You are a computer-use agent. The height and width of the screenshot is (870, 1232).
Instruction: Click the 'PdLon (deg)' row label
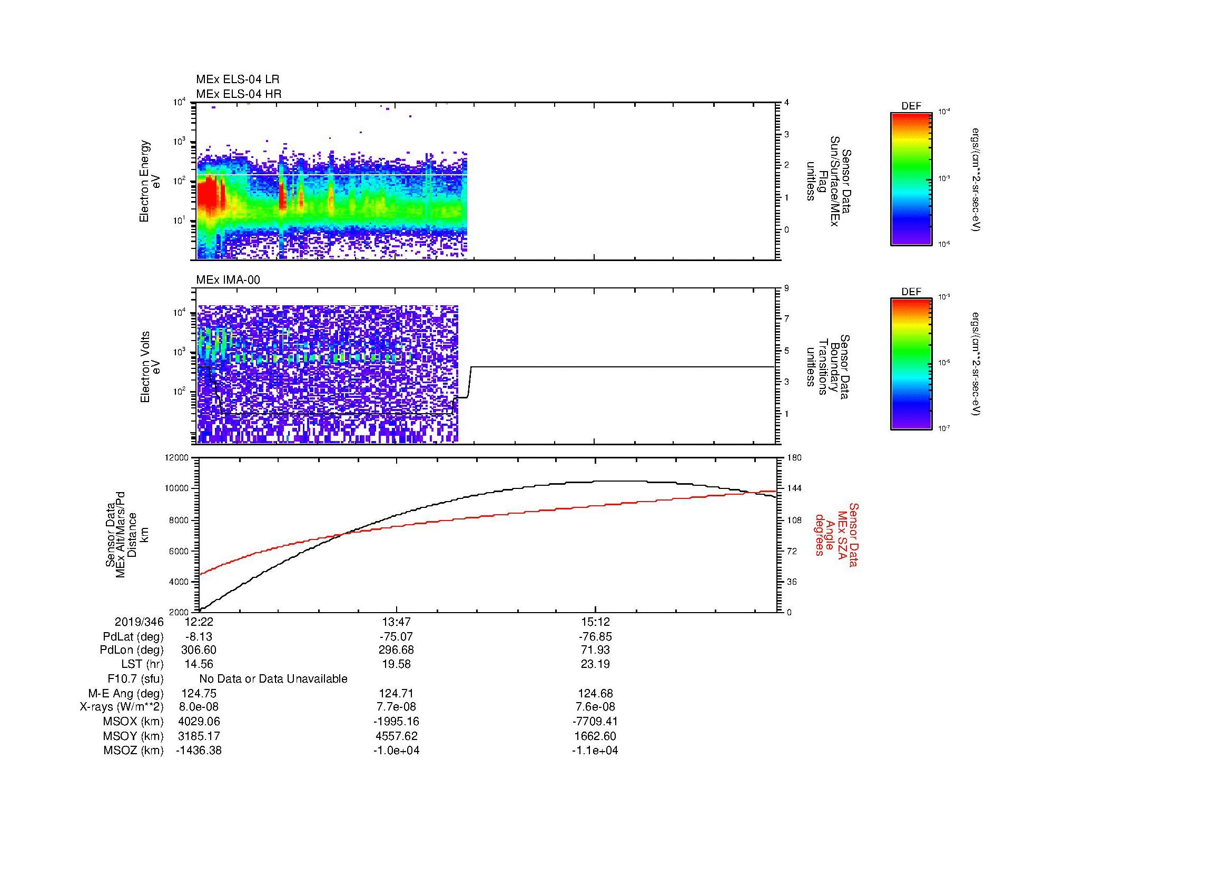tap(132, 650)
